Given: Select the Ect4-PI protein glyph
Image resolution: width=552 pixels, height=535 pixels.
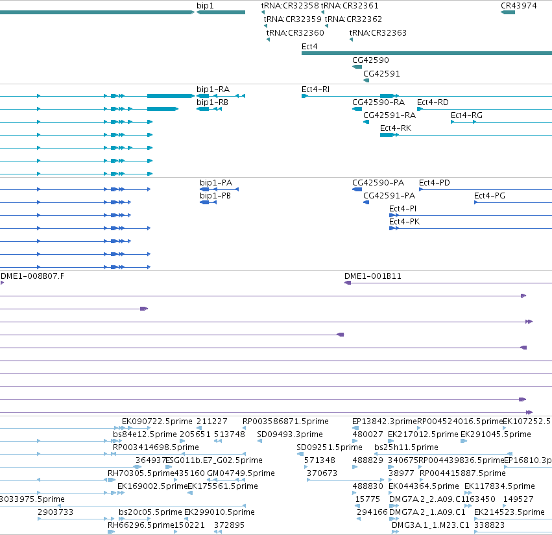Looking at the screenshot, I should coord(394,215).
